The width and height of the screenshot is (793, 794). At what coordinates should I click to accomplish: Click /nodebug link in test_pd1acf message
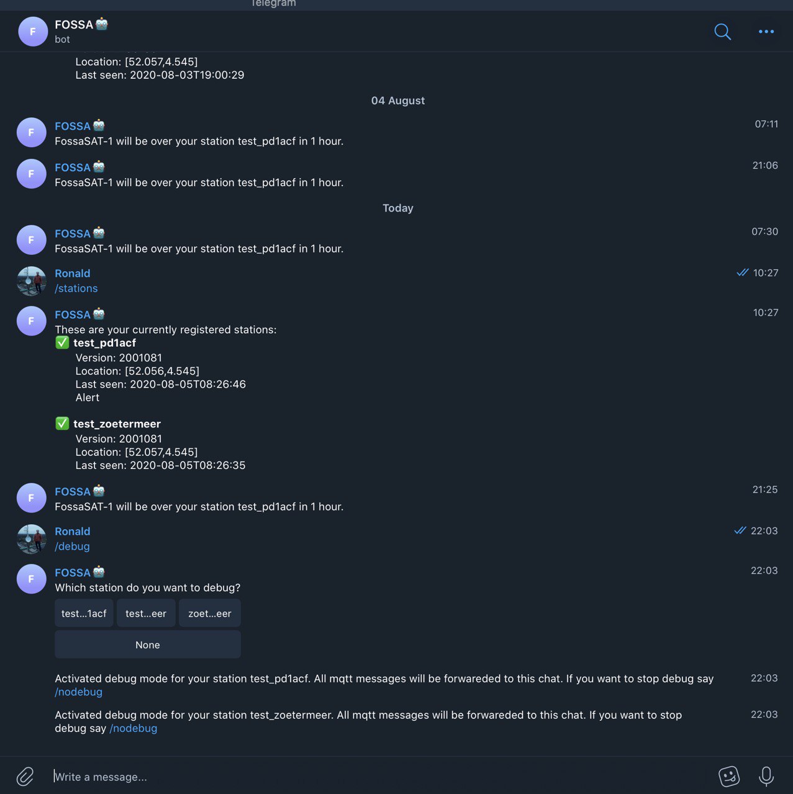[x=78, y=692]
